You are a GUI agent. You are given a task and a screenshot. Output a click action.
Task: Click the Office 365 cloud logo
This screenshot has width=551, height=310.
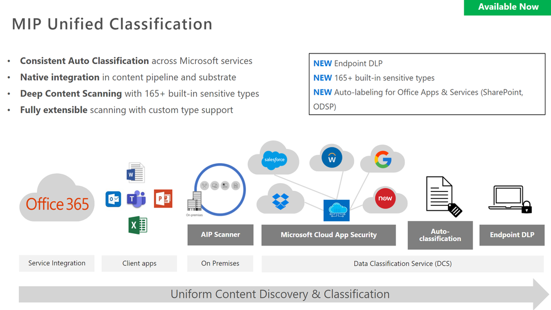(57, 197)
